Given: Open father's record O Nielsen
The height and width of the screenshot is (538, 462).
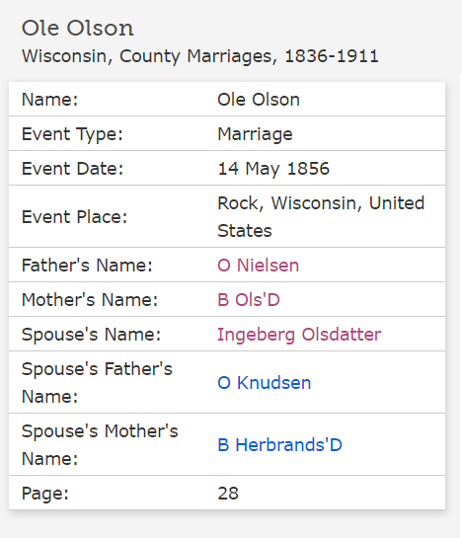Looking at the screenshot, I should pyautogui.click(x=258, y=266).
